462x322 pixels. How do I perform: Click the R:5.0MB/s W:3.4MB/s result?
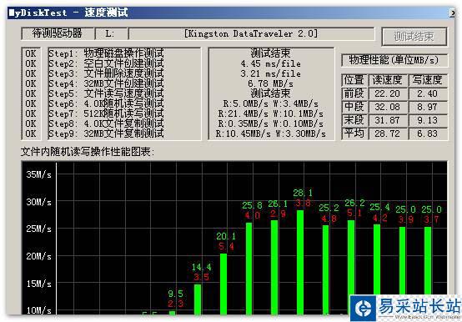pos(271,103)
